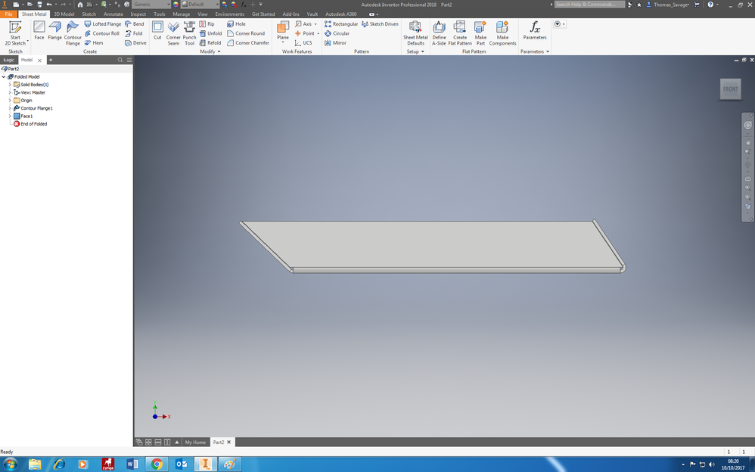
Task: Choose the Contour Roll tool
Action: (101, 33)
